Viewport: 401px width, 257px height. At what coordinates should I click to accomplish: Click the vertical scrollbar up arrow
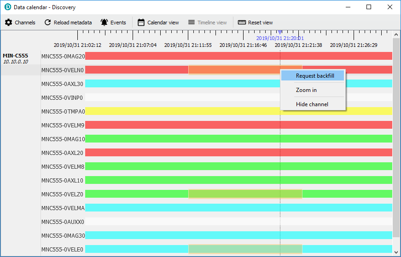(x=396, y=34)
